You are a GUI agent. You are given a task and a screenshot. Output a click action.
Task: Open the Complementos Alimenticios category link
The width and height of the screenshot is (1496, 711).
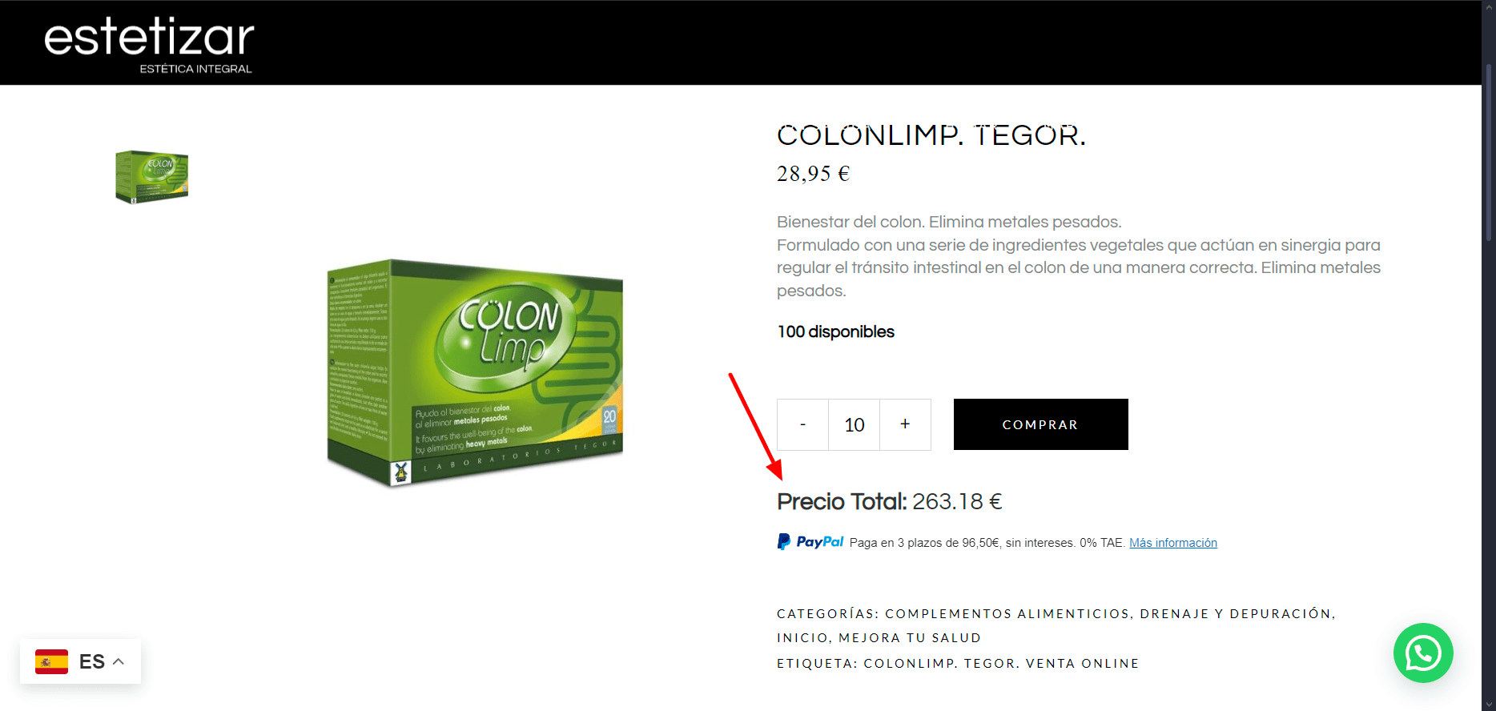(1007, 614)
